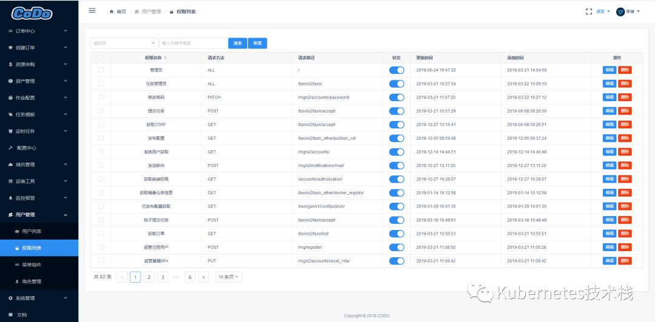This screenshot has height=322, width=655.
Task: Go to next page with right arrow
Action: [x=203, y=277]
